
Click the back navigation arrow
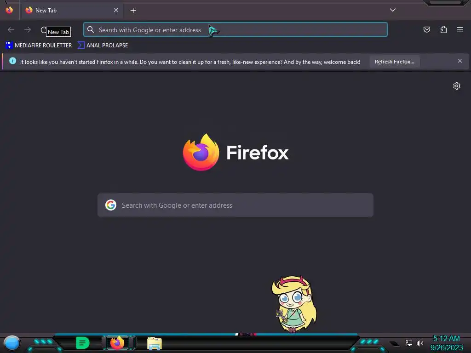[11, 30]
